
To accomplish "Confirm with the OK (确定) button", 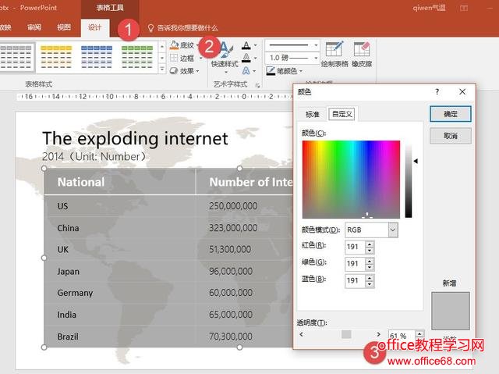I will (x=451, y=114).
